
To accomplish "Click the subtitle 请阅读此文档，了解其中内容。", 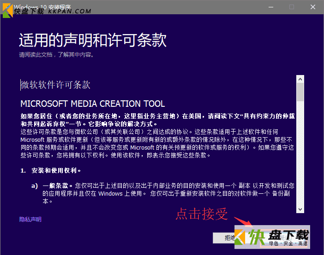I will pos(56,55).
